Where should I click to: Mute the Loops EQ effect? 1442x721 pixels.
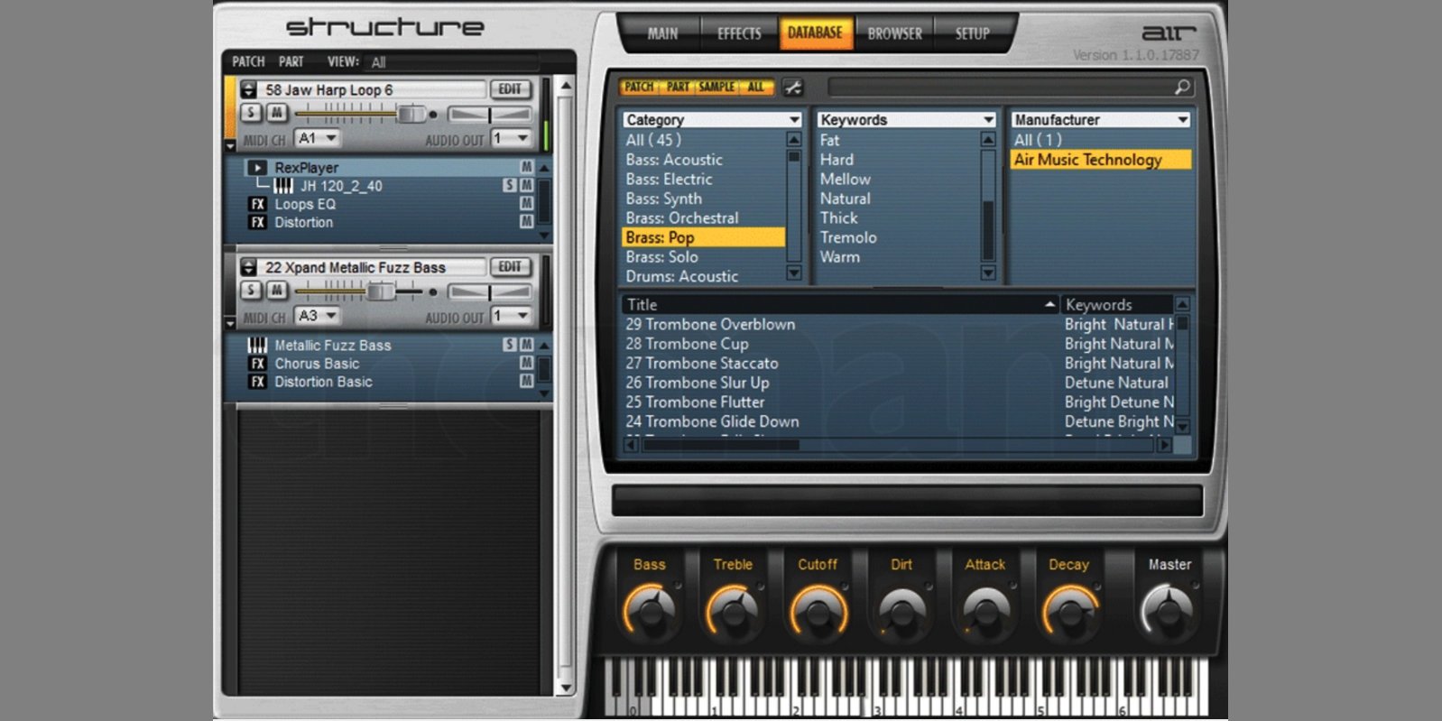pyautogui.click(x=526, y=204)
